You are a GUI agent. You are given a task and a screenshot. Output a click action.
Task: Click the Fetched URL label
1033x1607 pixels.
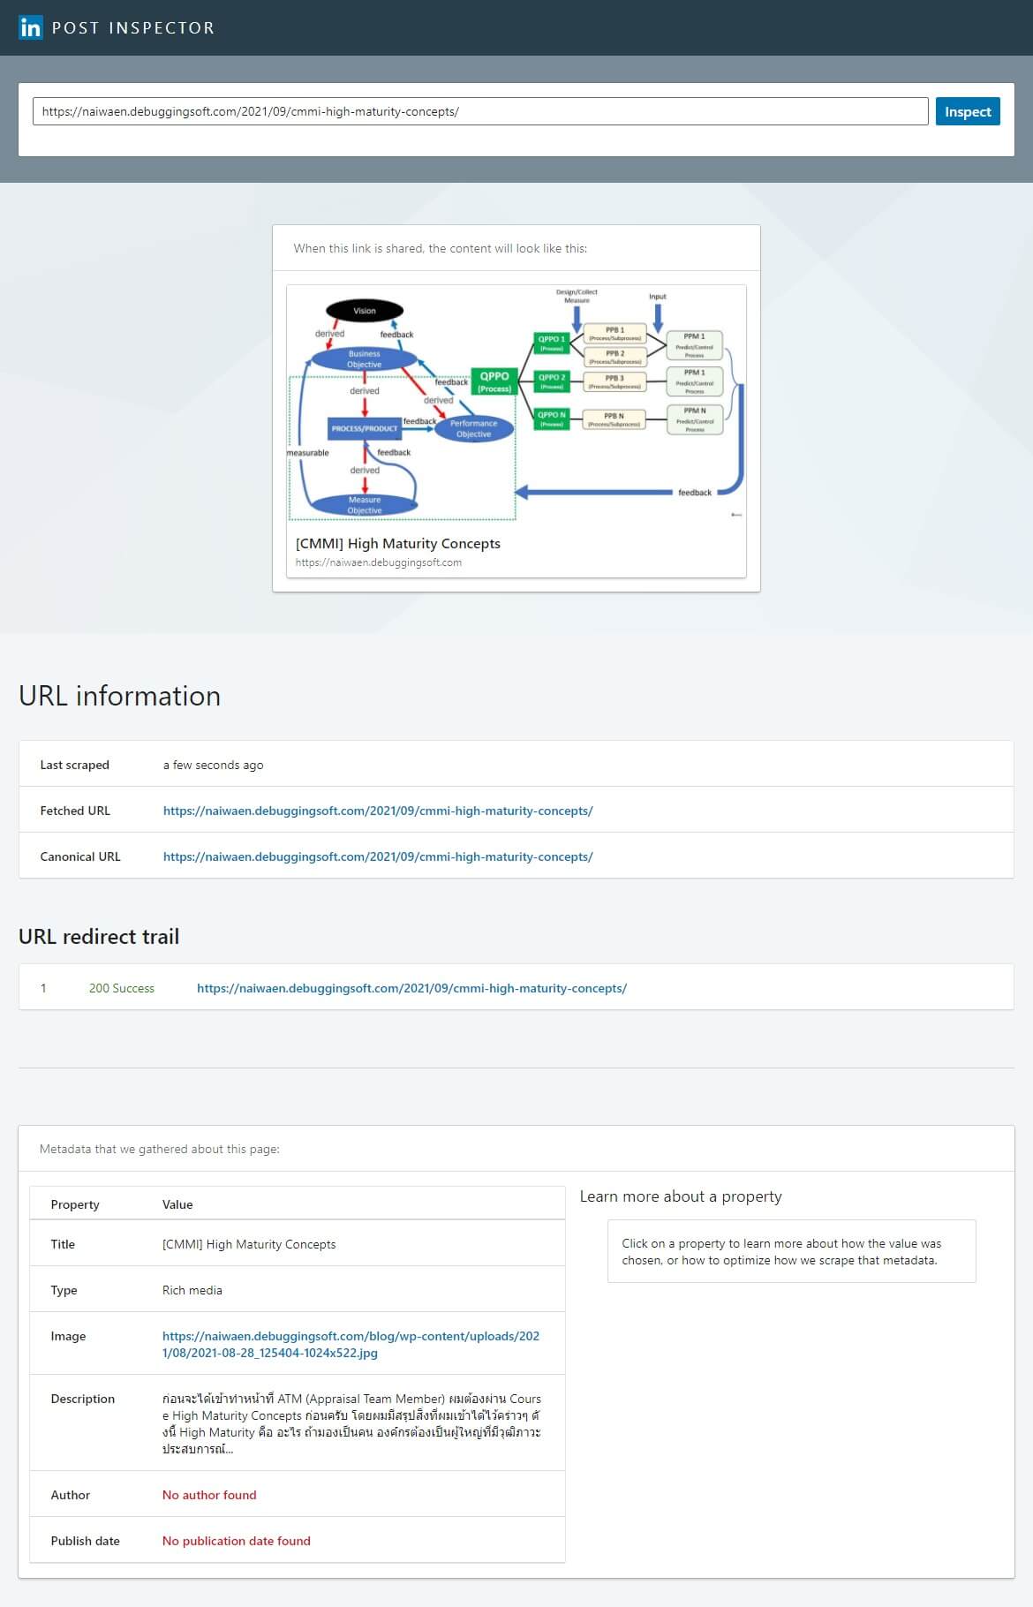coord(75,811)
